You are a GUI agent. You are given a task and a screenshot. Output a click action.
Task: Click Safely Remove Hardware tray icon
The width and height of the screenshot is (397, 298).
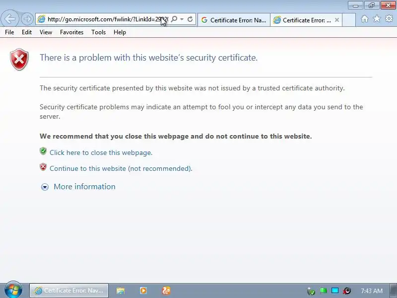pos(311,291)
